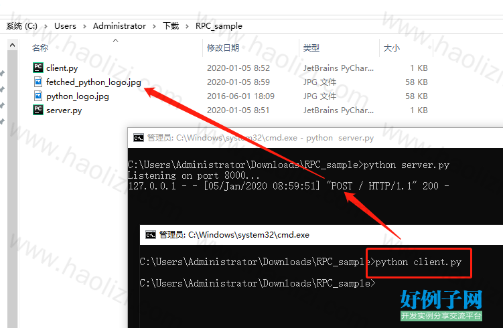Click the JetBrains PyChar... type of client.py
This screenshot has height=328, width=503.
[338, 68]
